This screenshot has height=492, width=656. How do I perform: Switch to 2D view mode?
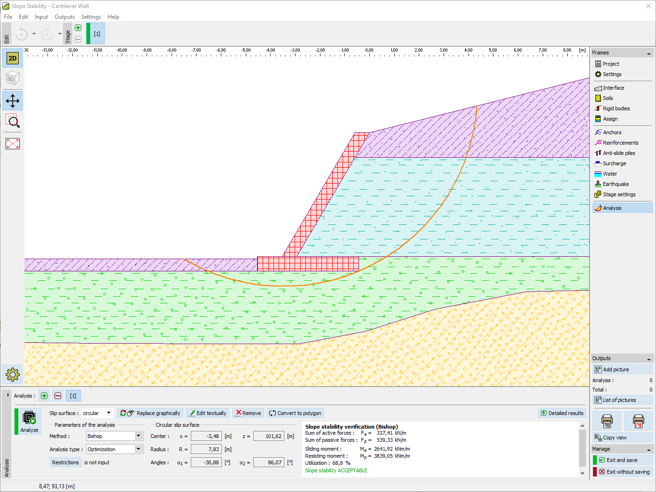coord(12,58)
